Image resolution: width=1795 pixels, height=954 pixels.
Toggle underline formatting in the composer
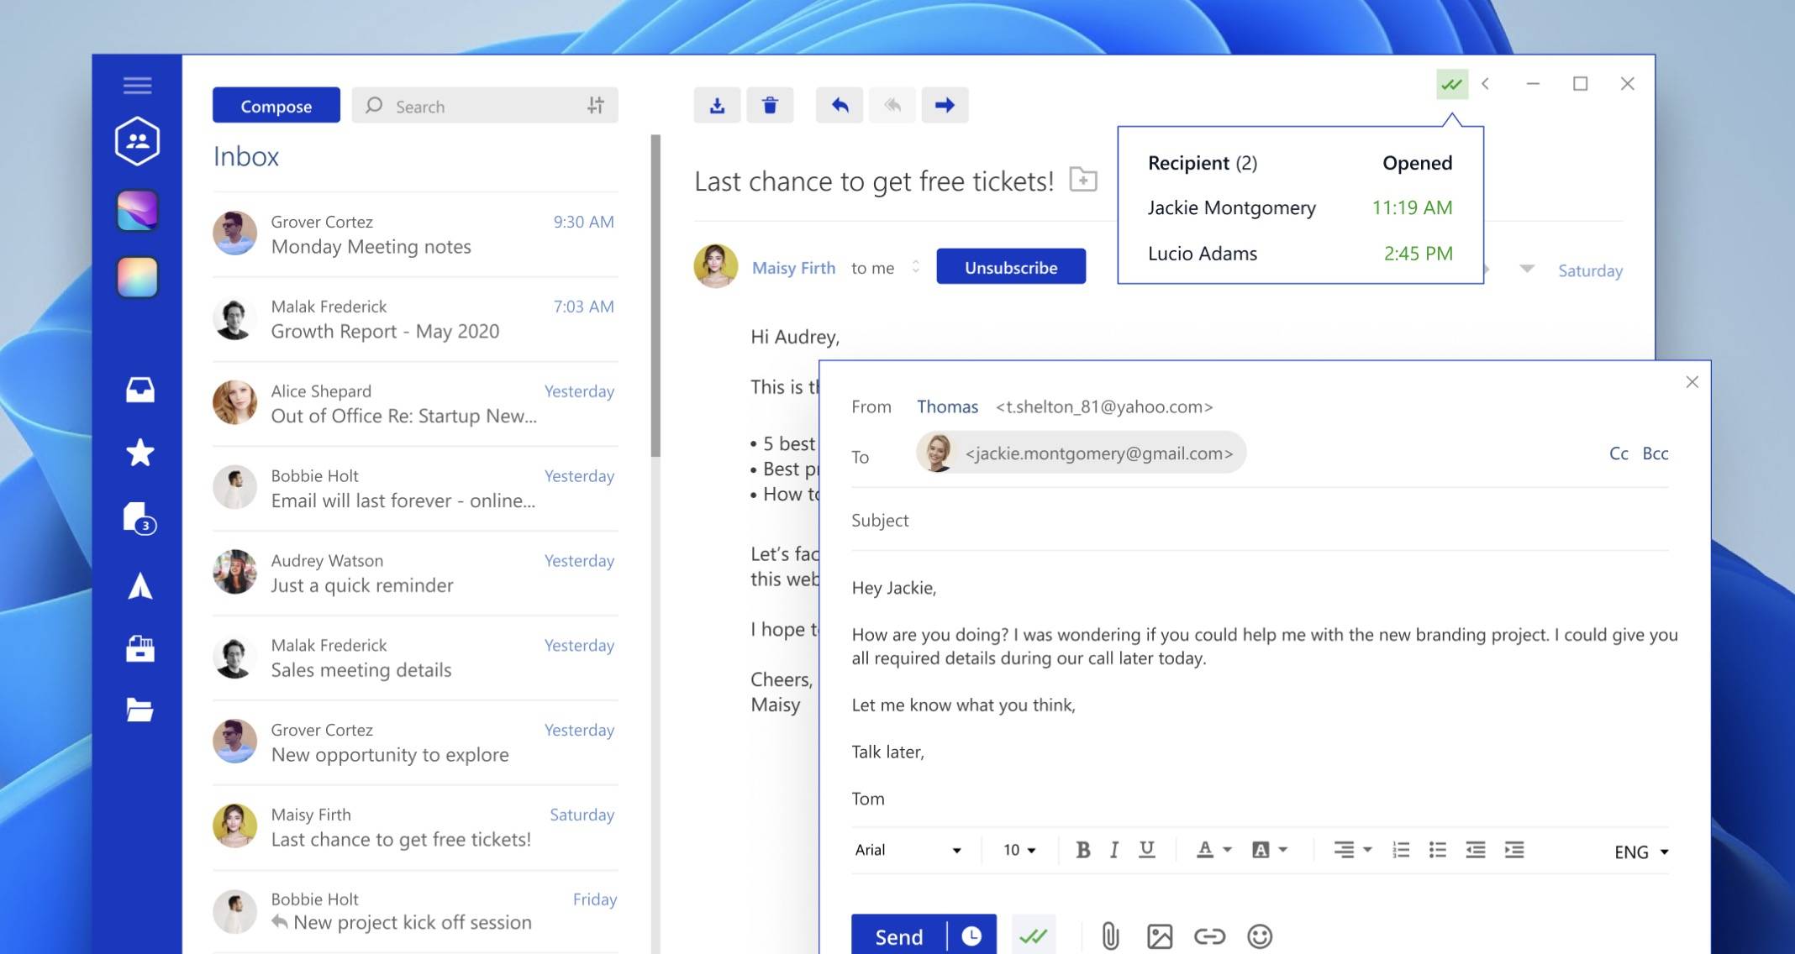click(x=1146, y=850)
